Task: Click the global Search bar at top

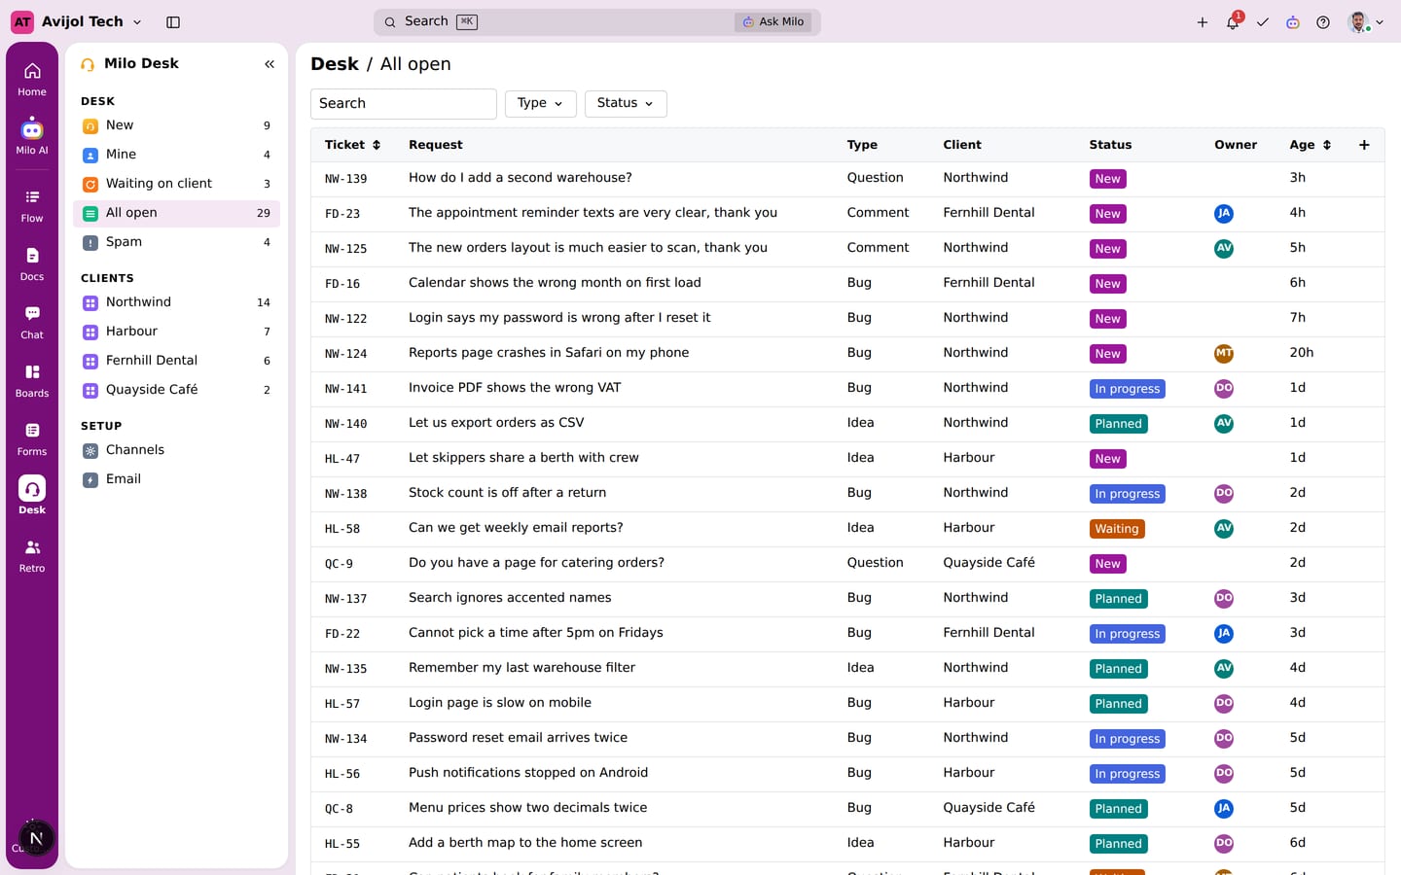Action: tap(597, 22)
